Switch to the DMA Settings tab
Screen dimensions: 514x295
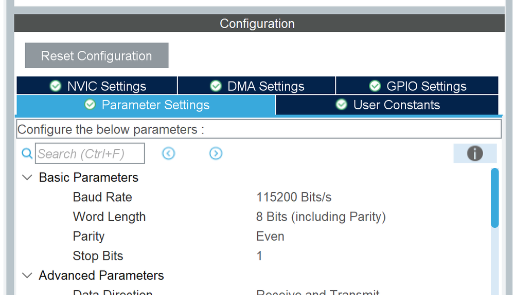click(x=257, y=86)
